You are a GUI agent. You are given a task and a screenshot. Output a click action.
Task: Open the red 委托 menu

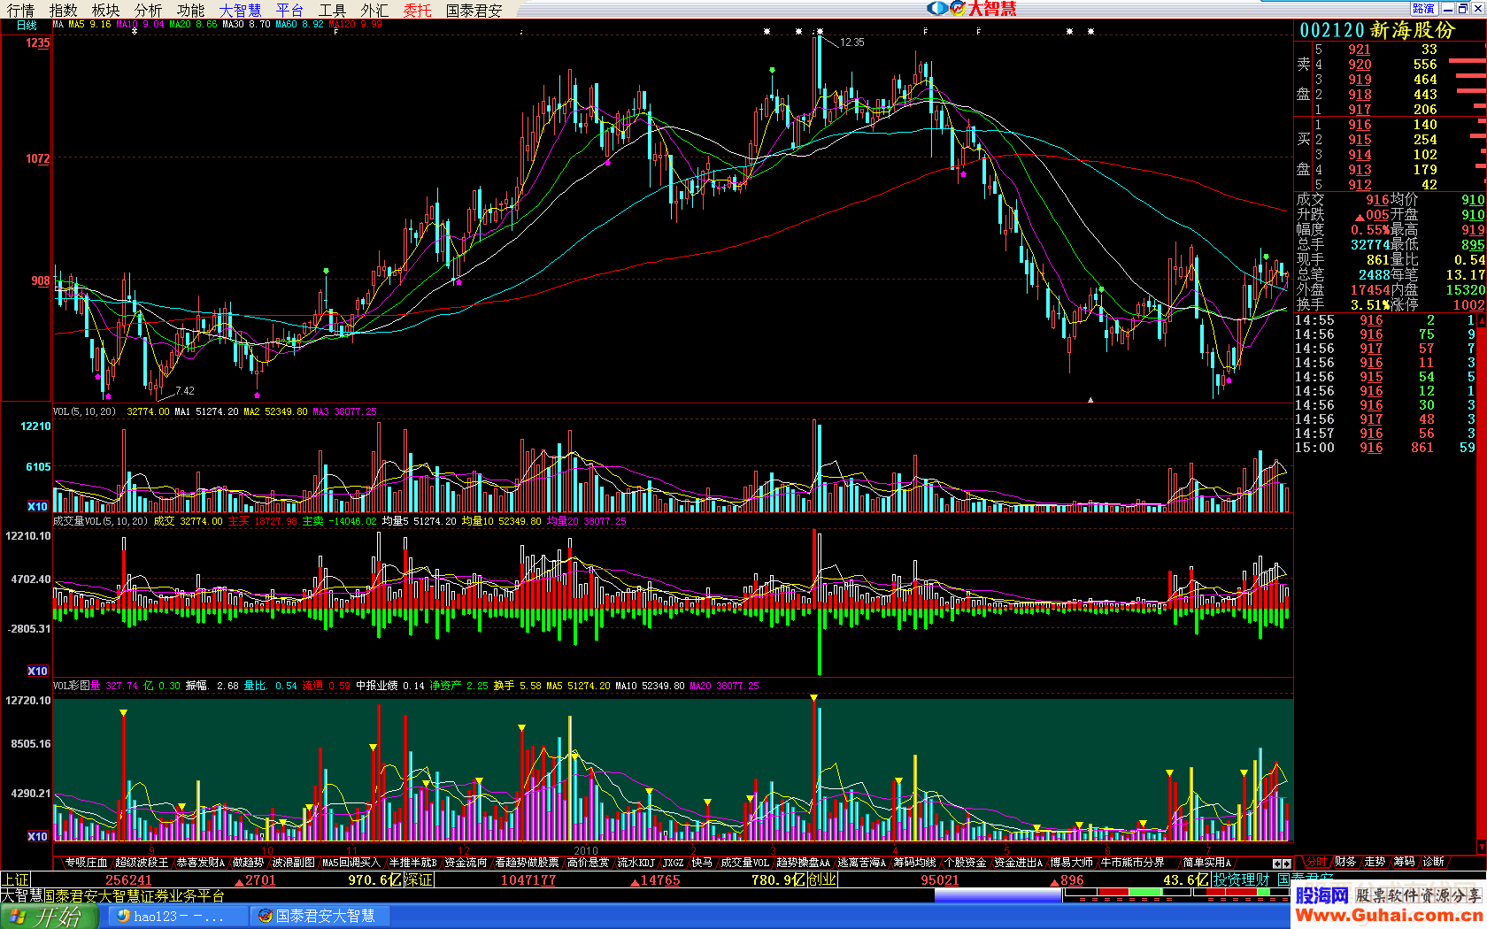point(417,11)
